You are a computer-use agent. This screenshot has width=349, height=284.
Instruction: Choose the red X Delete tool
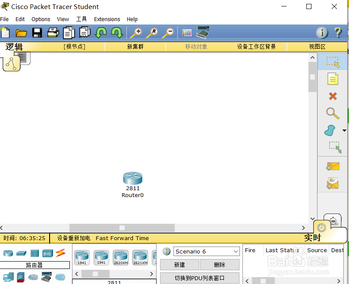pyautogui.click(x=333, y=96)
